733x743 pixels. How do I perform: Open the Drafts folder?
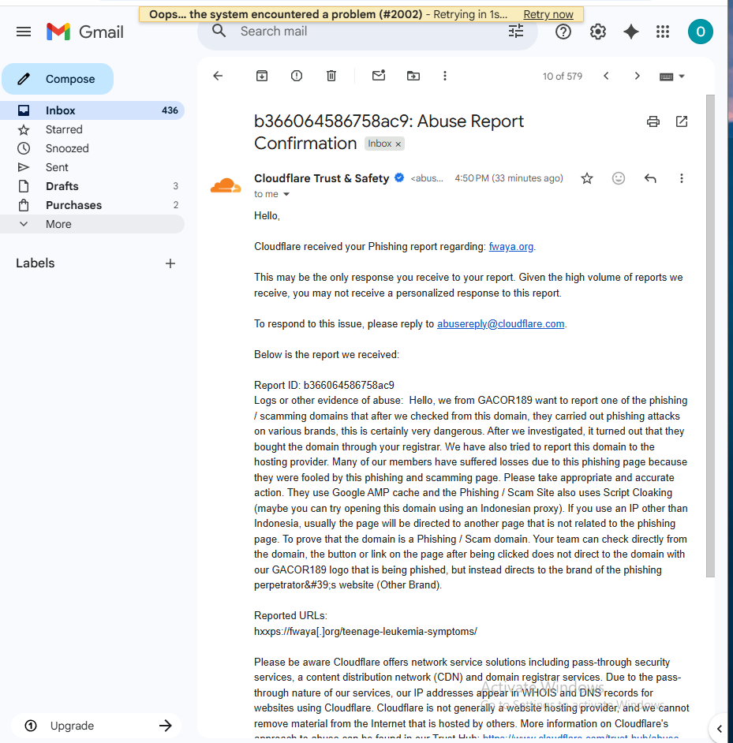tap(92, 186)
